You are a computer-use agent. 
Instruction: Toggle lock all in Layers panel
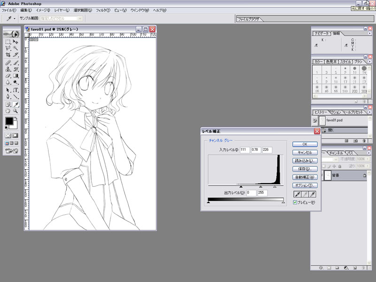tap(339, 166)
